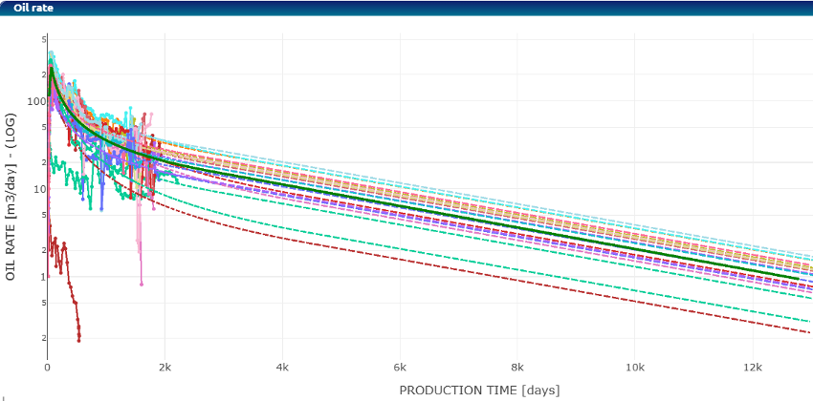The image size is (813, 401).
Task: Click the 6k tick label on x-axis
Action: (400, 368)
